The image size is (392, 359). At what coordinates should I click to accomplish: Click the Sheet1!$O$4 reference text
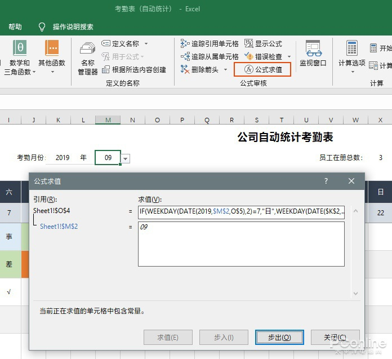[x=52, y=211]
